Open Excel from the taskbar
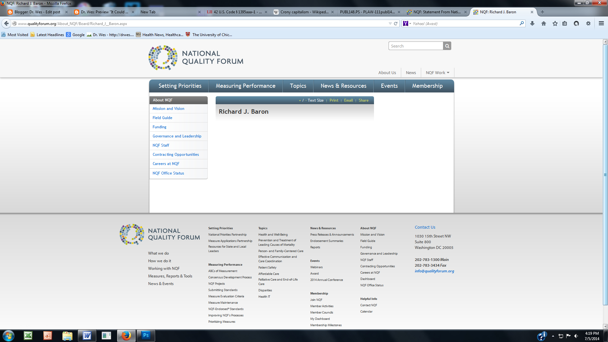The height and width of the screenshot is (342, 608). click(28, 336)
